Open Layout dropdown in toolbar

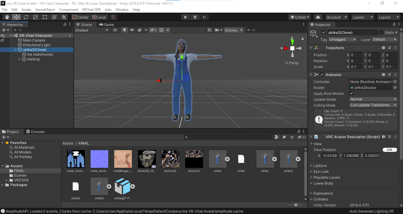pos(388,17)
